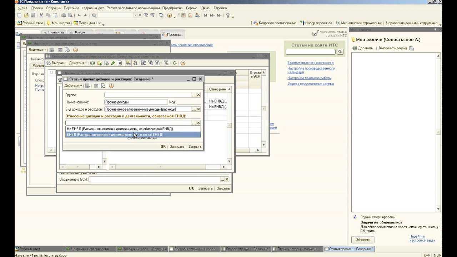Viewport: 457px width, 257px height.
Task: Click the Undo arrow icon in main toolbar
Action: (x=79, y=15)
